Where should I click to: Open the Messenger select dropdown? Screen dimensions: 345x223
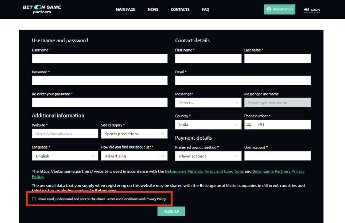coord(208,103)
